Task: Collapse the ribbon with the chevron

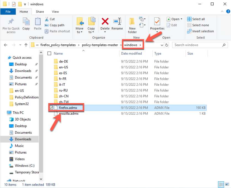Action: click(222, 12)
